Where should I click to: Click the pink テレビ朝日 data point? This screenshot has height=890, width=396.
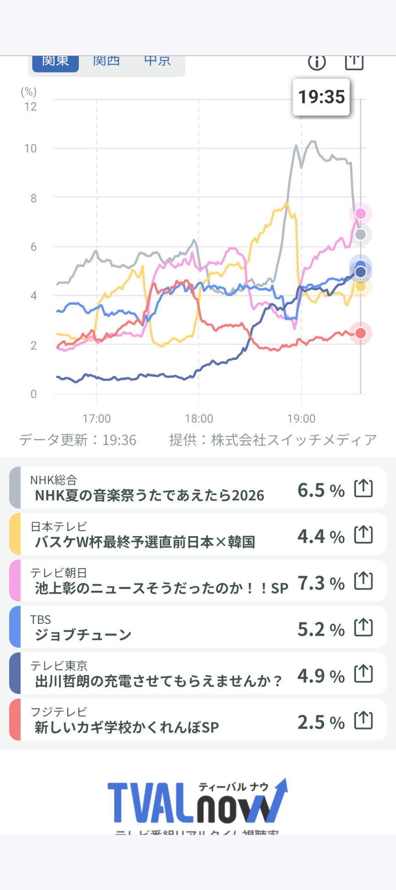coord(361,213)
